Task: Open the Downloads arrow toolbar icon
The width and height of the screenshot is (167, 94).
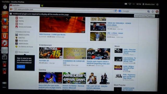Action: 153,11
